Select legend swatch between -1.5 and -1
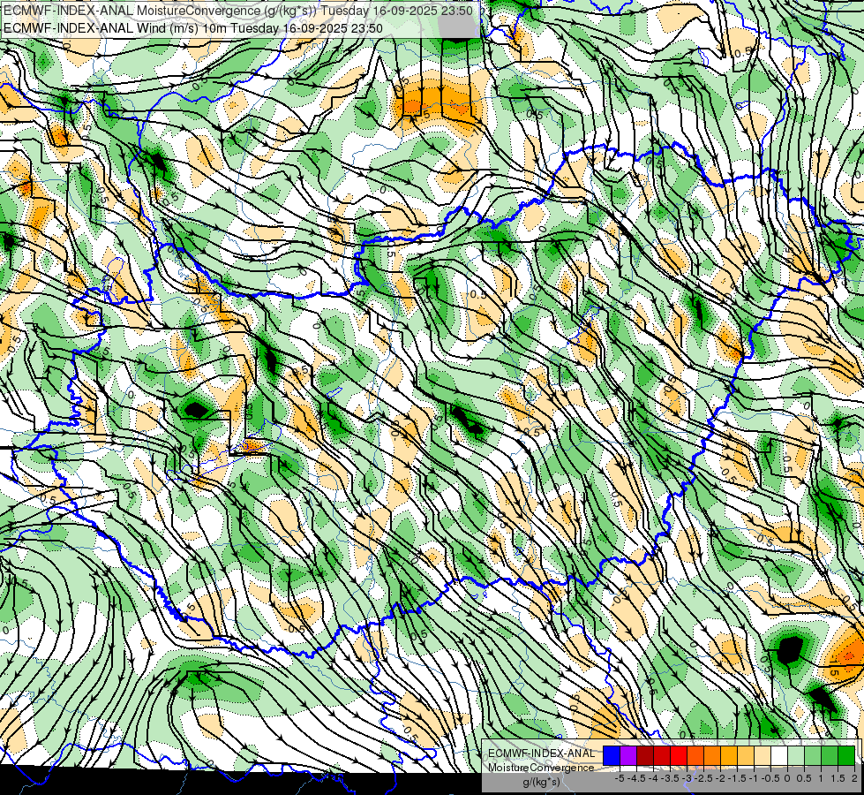 [746, 756]
